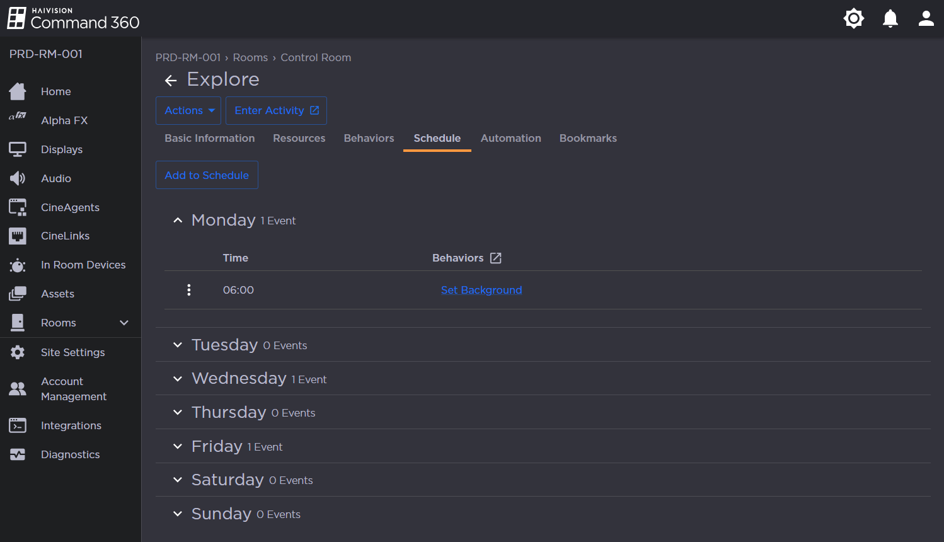Open CineAgents from the sidebar
944x542 pixels.
pyautogui.click(x=69, y=207)
